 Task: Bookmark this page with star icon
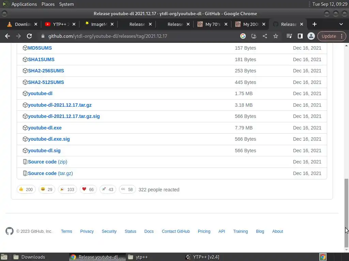tap(275, 36)
